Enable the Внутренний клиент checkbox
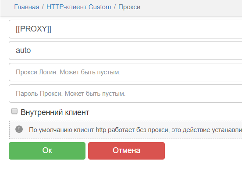 tap(14, 111)
